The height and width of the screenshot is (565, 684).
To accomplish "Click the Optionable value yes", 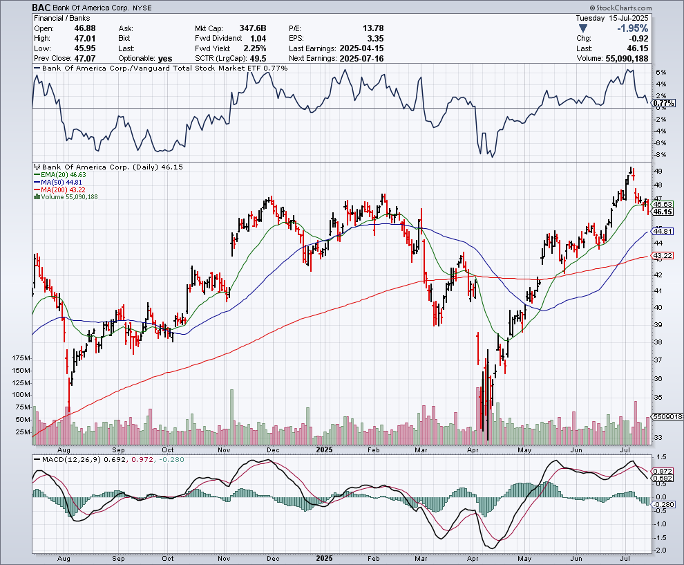I will 165,59.
